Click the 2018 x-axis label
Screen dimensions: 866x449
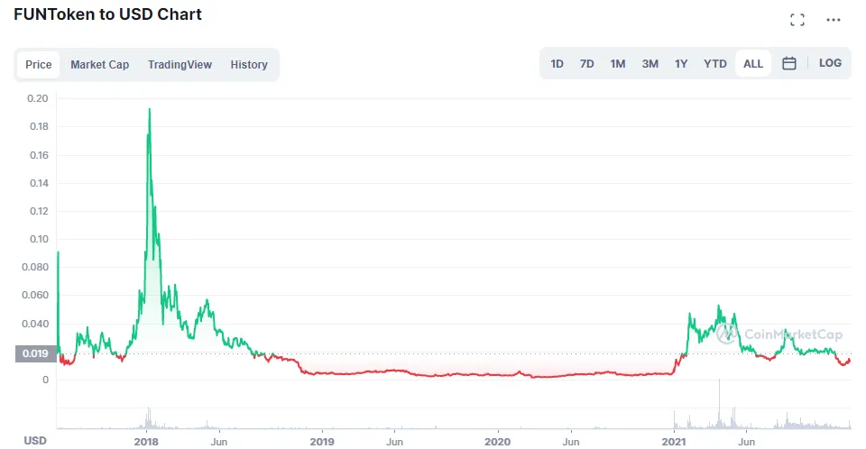[146, 441]
